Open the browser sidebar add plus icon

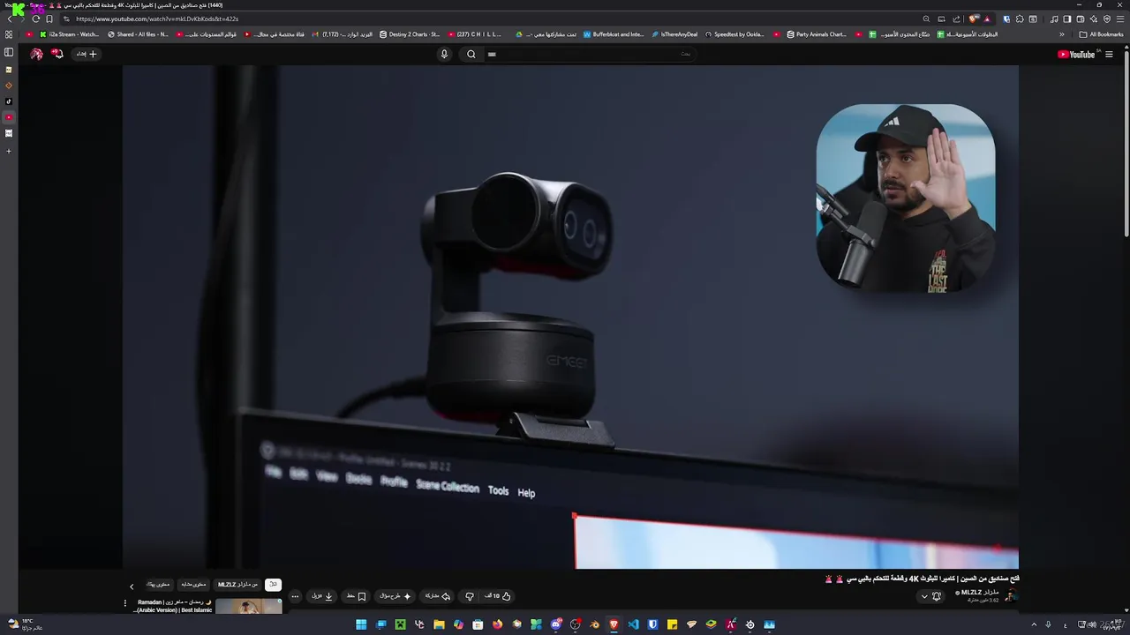[x=9, y=151]
